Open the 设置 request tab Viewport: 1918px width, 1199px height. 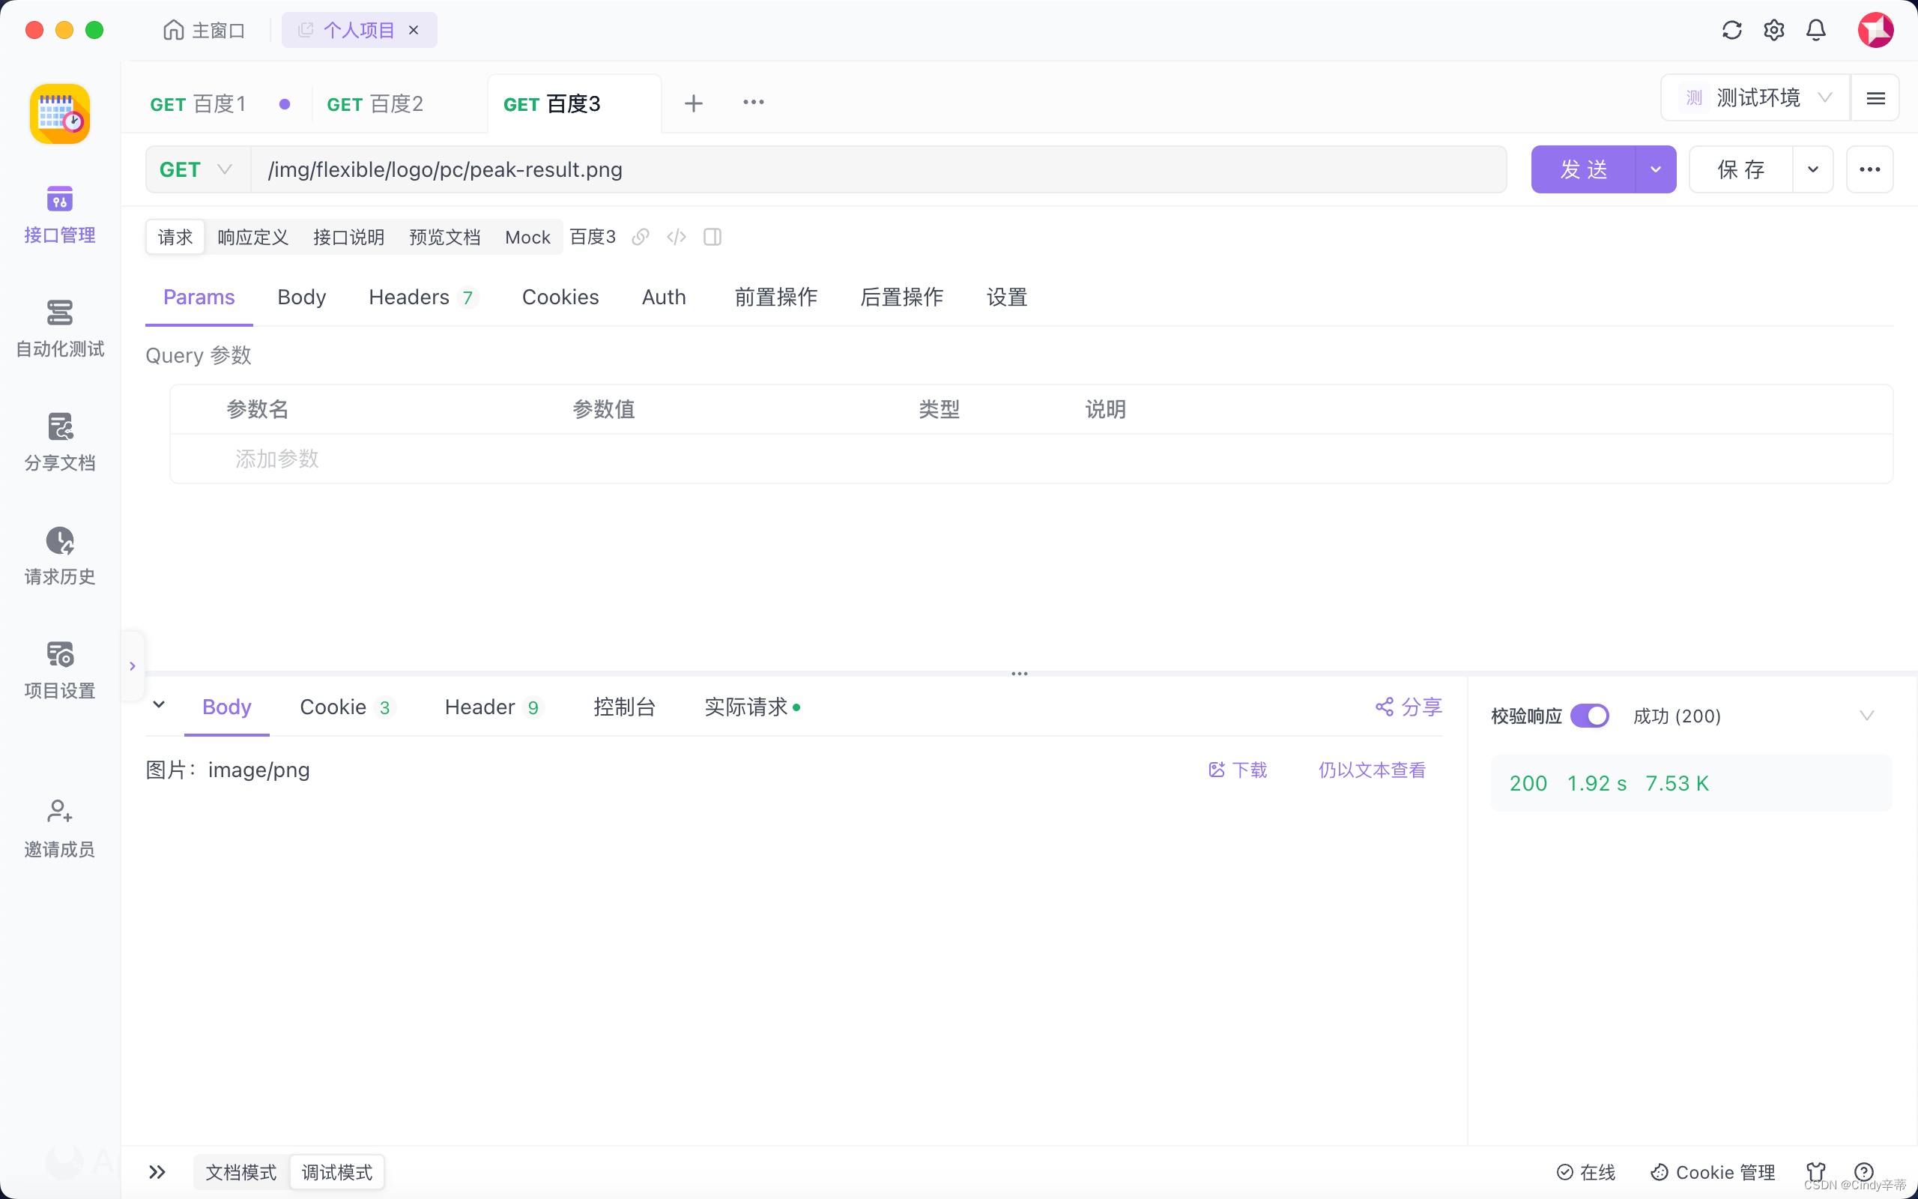pyautogui.click(x=1006, y=297)
